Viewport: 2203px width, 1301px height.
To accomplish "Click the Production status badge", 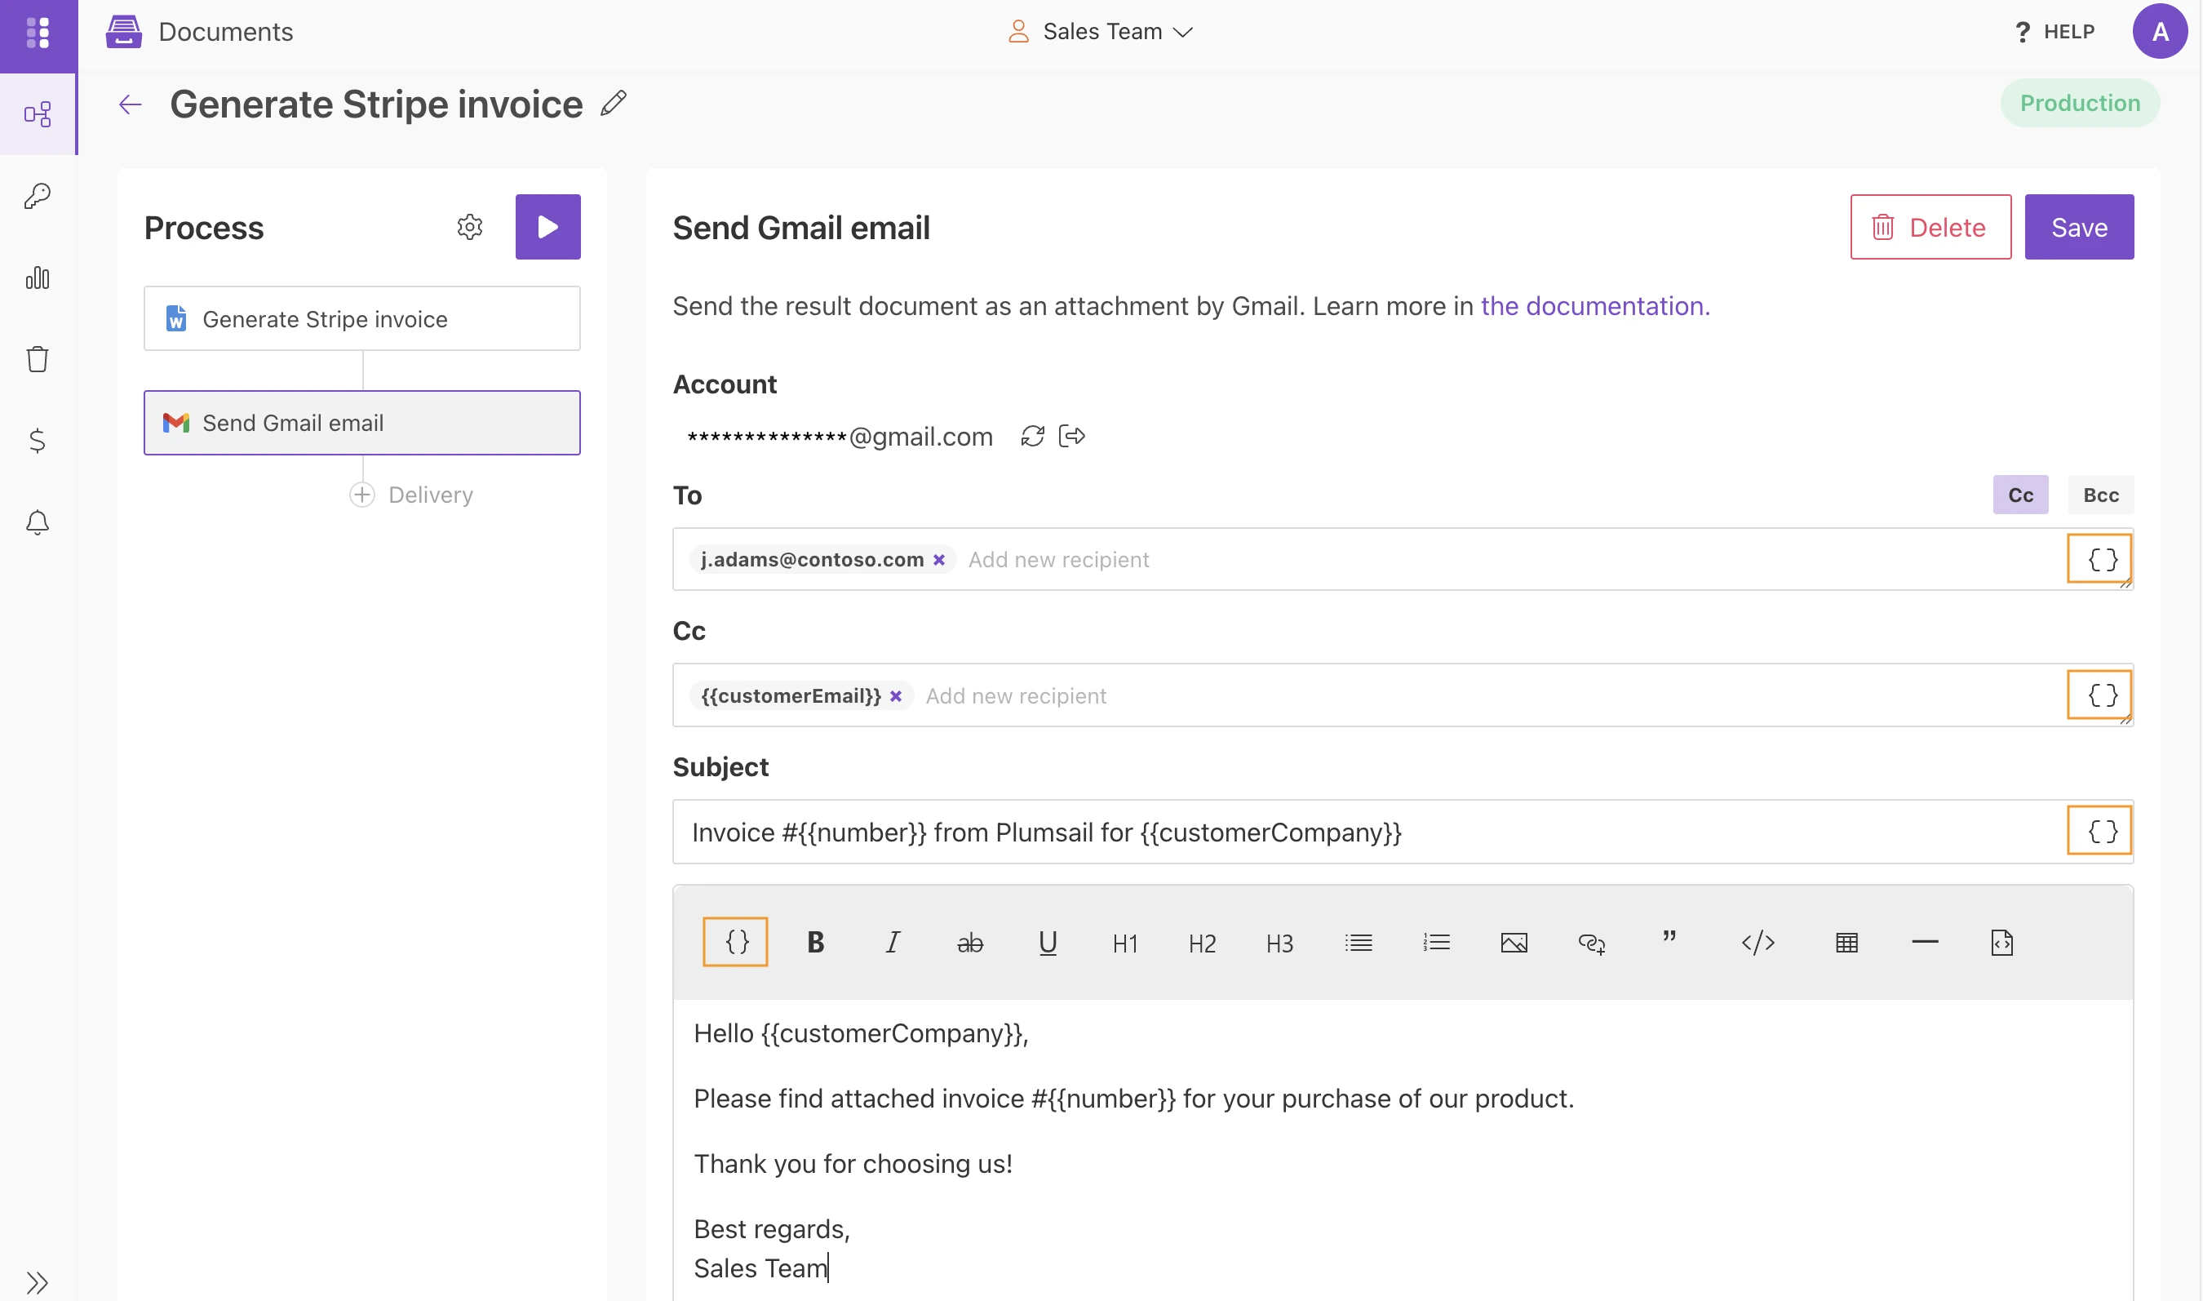I will tap(2080, 103).
